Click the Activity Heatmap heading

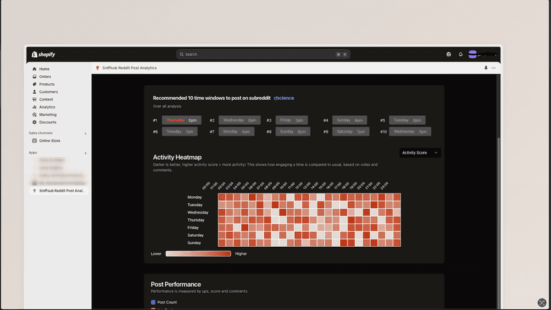point(177,158)
